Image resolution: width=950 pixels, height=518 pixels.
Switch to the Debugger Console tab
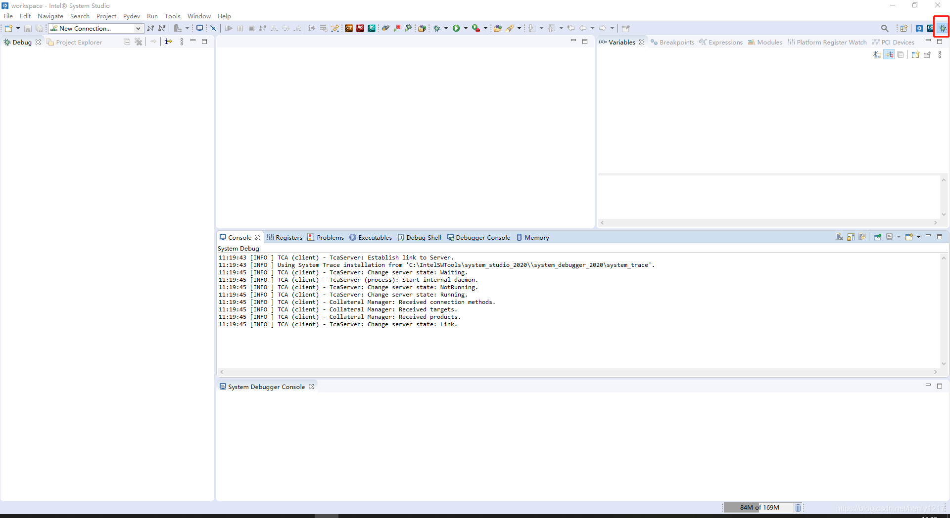tap(478, 237)
